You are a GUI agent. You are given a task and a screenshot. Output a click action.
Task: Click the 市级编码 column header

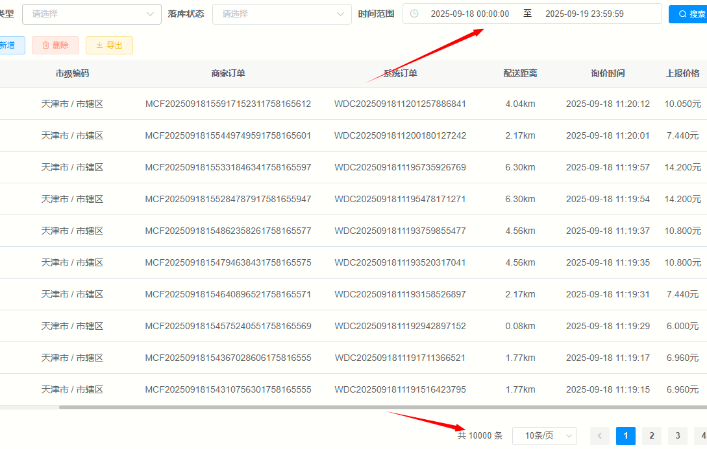pos(72,73)
